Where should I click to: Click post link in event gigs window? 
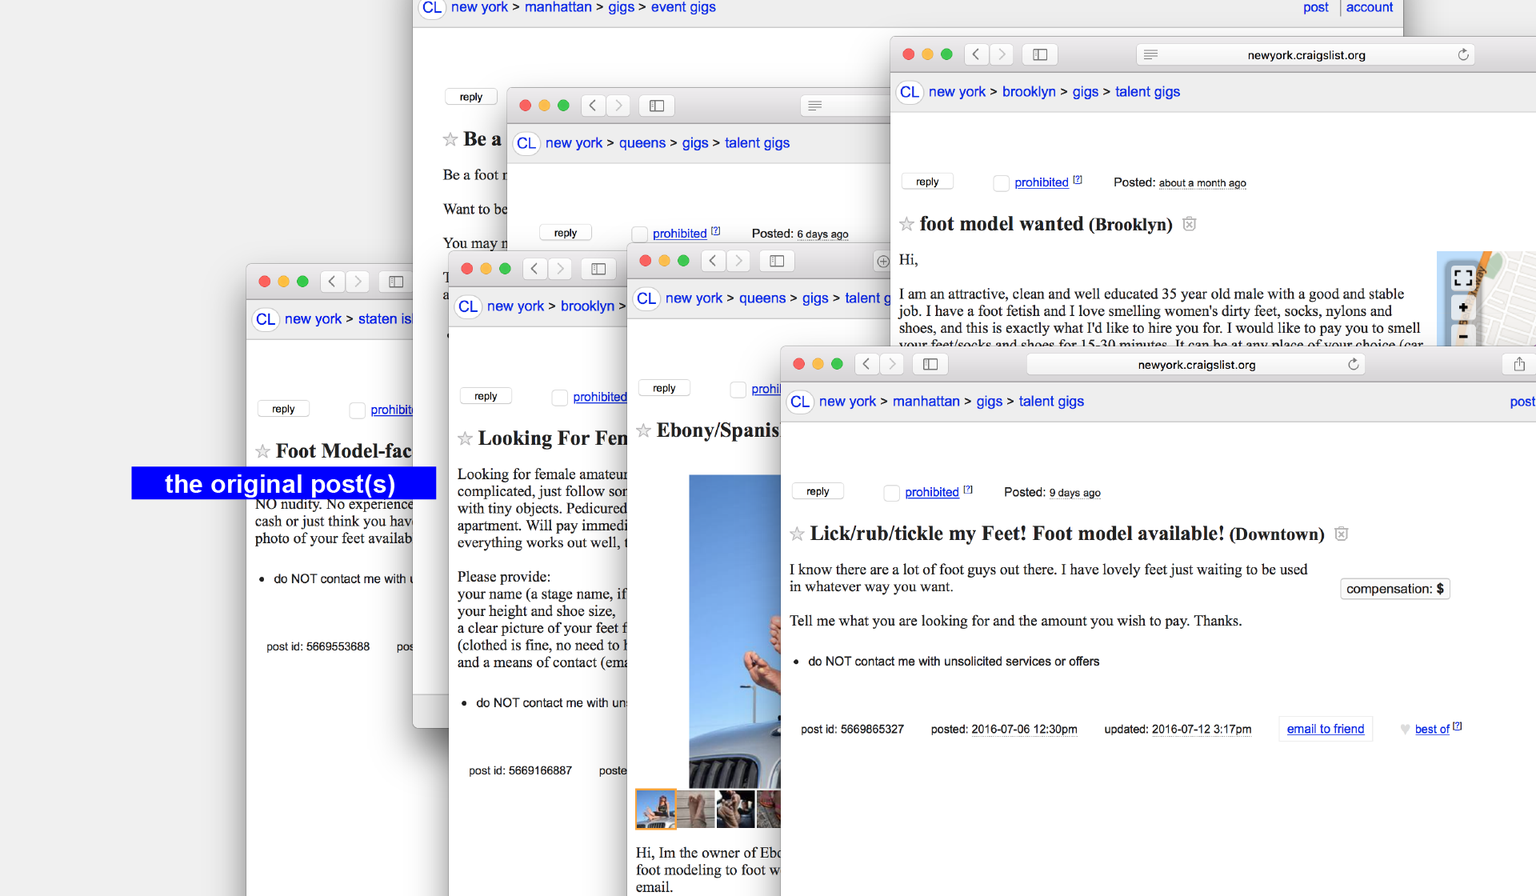tap(1315, 7)
